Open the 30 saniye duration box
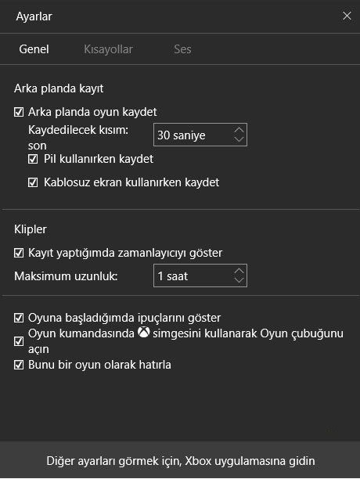 200,135
